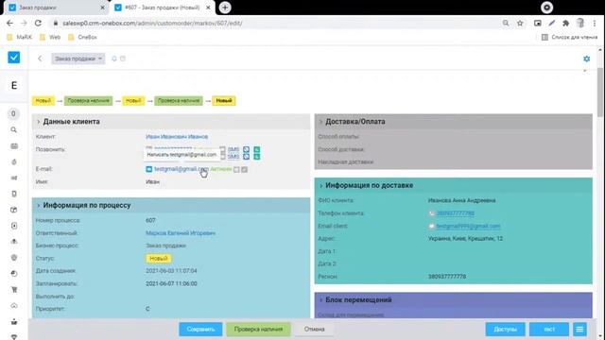
Task: Collapse the Доставка/Оплата section
Action: [x=320, y=122]
